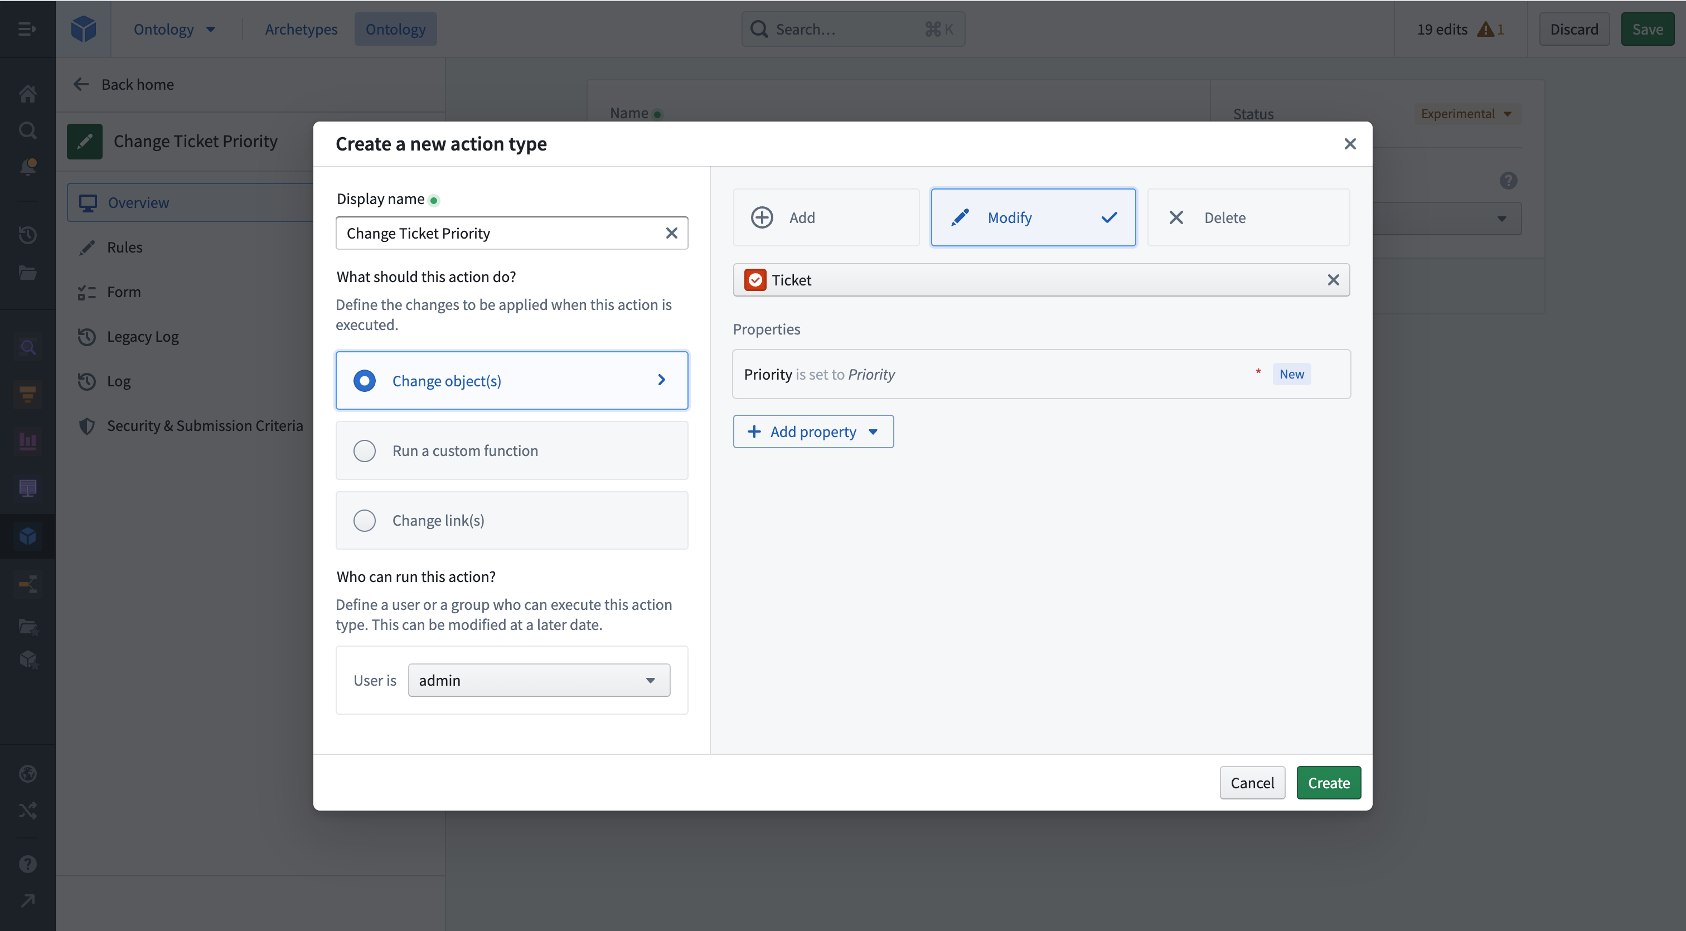The height and width of the screenshot is (931, 1686).
Task: Click the Delete action tab icon
Action: [1175, 217]
